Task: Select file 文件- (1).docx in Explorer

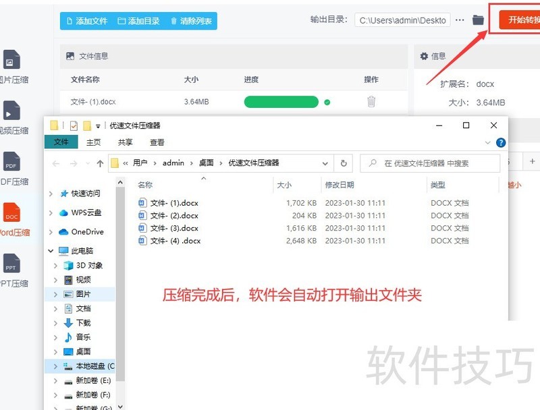Action: pos(174,203)
